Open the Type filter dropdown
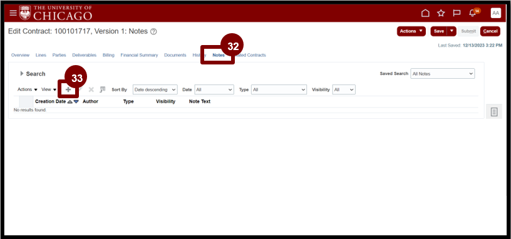This screenshot has height=239, width=511. tap(279, 89)
